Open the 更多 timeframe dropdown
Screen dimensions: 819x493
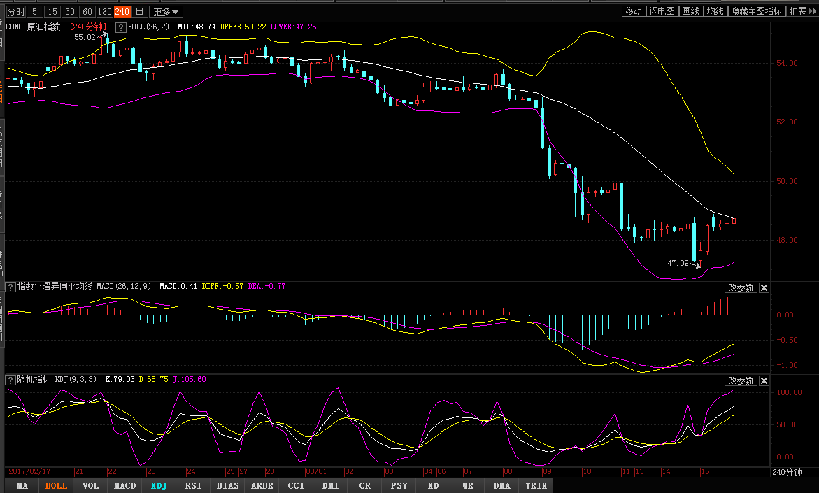tap(166, 12)
